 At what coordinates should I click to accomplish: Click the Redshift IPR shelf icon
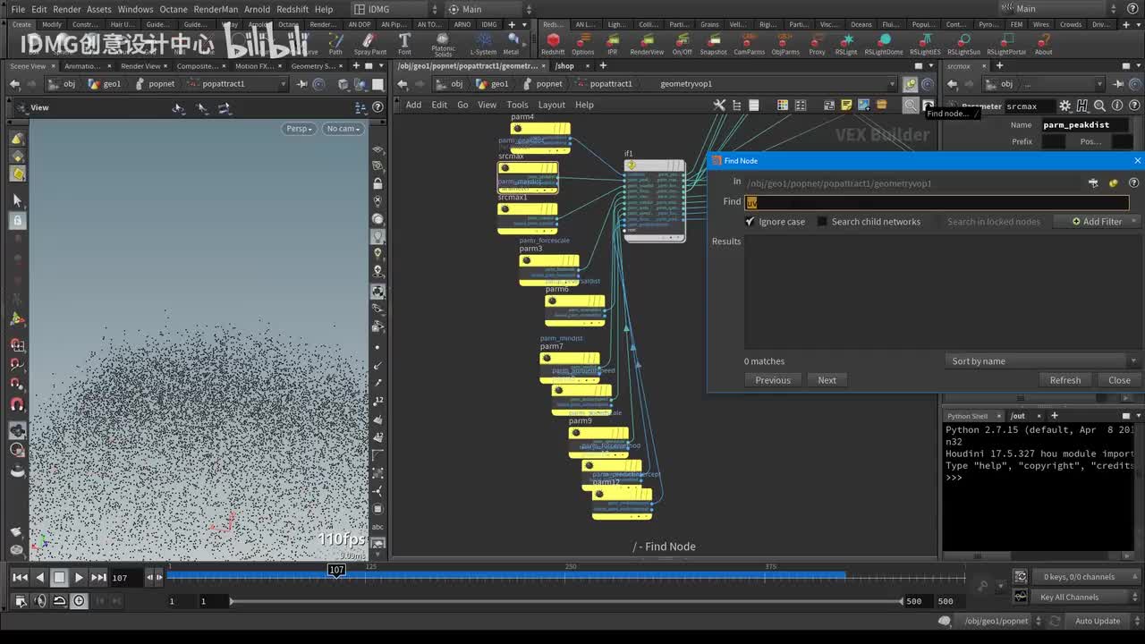612,41
